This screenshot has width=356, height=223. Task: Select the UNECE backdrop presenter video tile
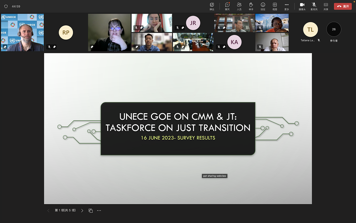(x=22, y=32)
